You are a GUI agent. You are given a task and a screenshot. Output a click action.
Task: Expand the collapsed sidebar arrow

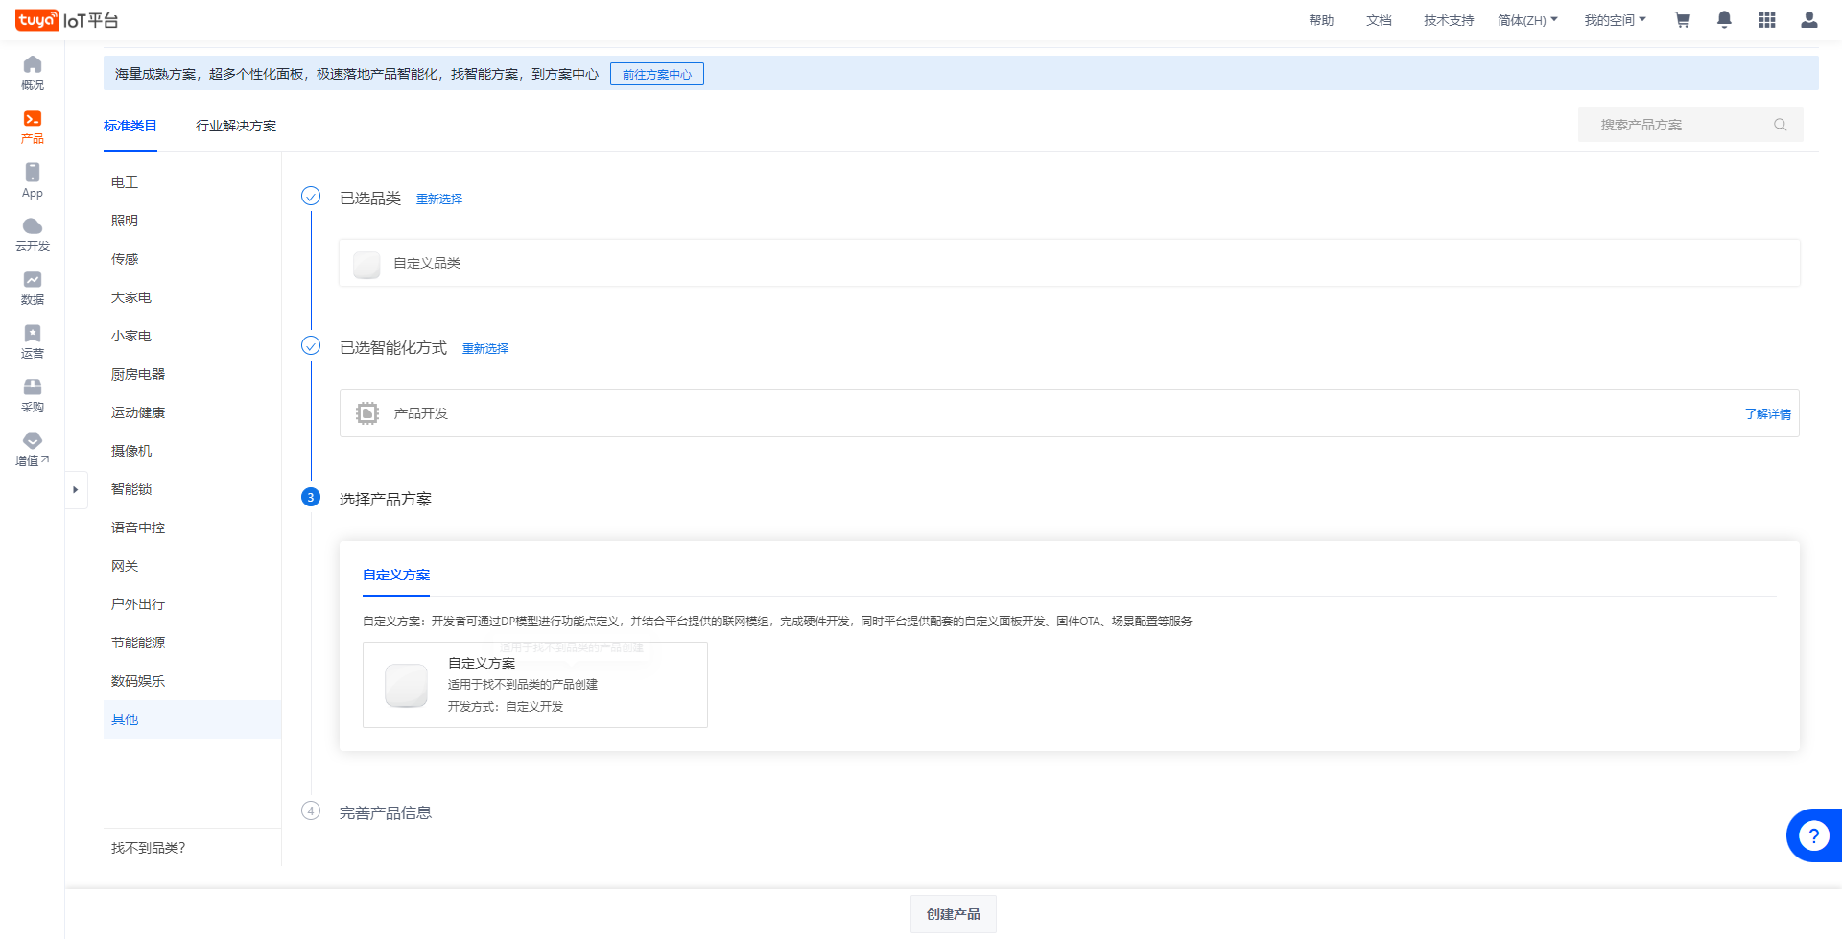[x=76, y=490]
